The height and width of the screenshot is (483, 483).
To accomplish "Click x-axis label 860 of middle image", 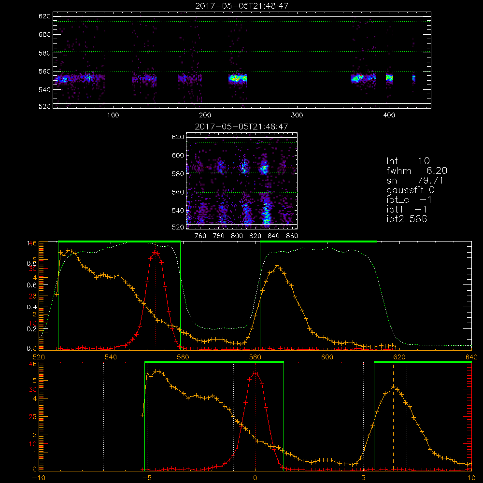I will pos(292,236).
